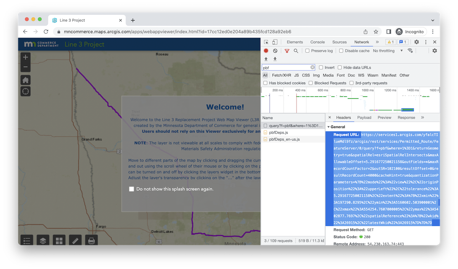Open the tab search dropdown
Viewport: 458px width, 269px height.
click(433, 20)
